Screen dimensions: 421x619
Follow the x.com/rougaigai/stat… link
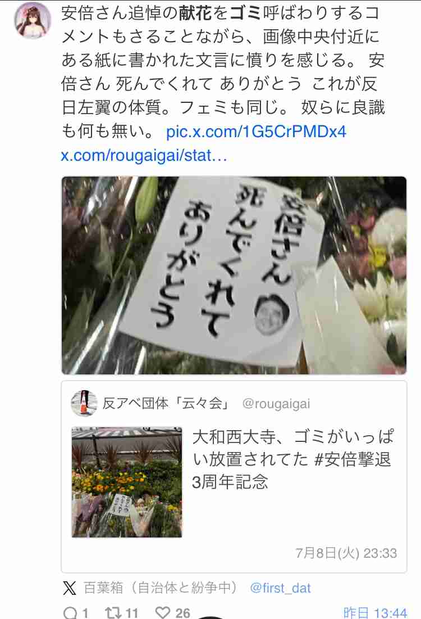click(x=144, y=155)
